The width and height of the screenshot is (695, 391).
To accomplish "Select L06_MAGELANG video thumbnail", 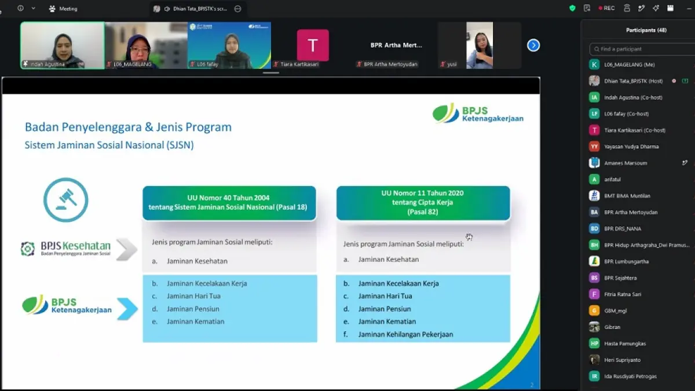I will pyautogui.click(x=146, y=45).
